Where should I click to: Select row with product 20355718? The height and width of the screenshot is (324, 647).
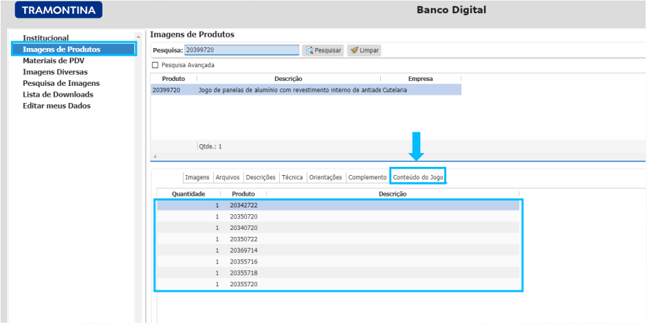(x=338, y=273)
